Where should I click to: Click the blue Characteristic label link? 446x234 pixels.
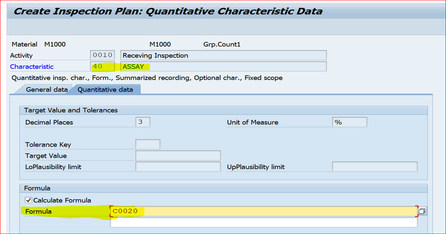point(32,66)
